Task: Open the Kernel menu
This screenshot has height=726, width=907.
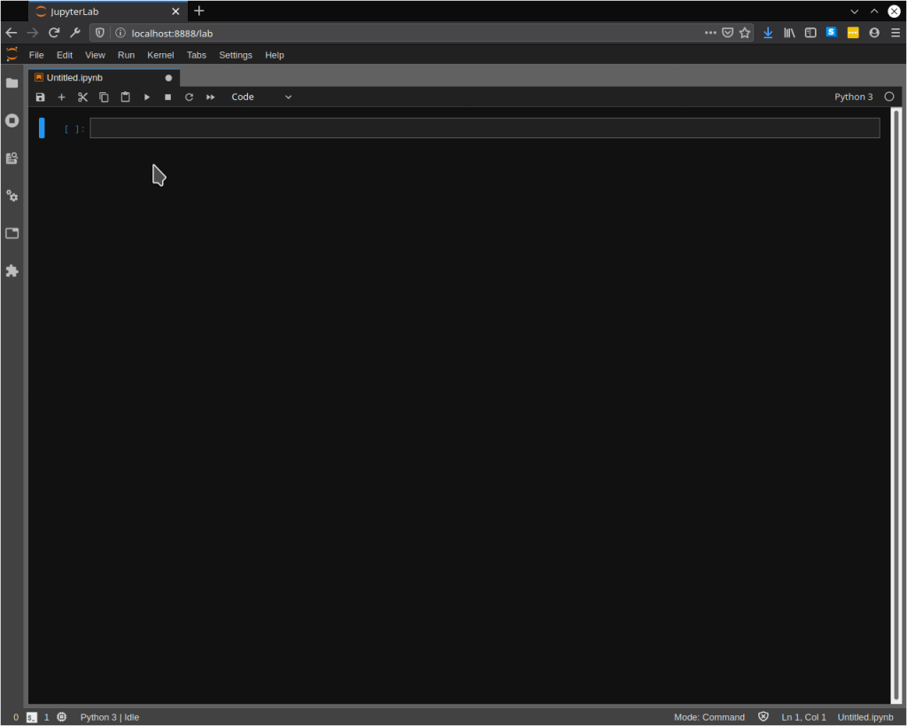Action: pos(160,55)
